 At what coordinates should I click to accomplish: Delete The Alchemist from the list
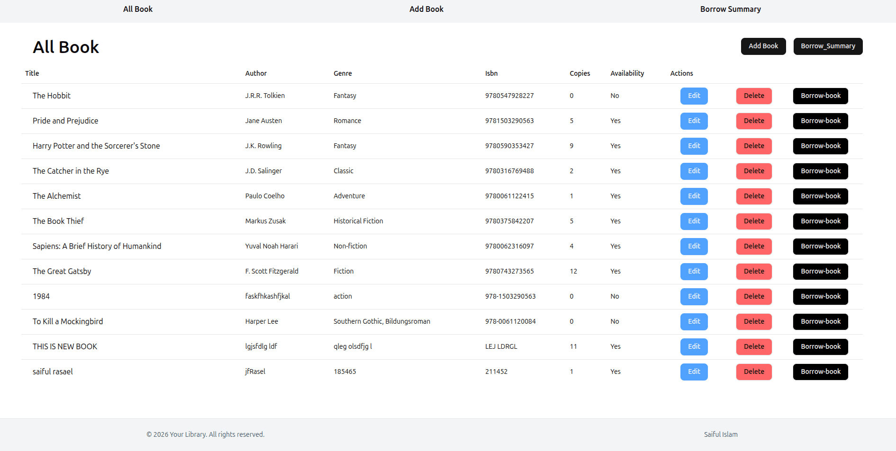click(754, 196)
